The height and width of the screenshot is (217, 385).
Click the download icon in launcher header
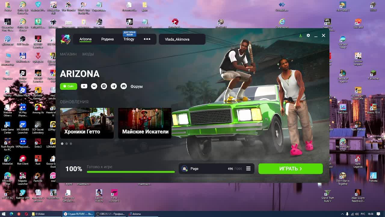pyautogui.click(x=300, y=36)
